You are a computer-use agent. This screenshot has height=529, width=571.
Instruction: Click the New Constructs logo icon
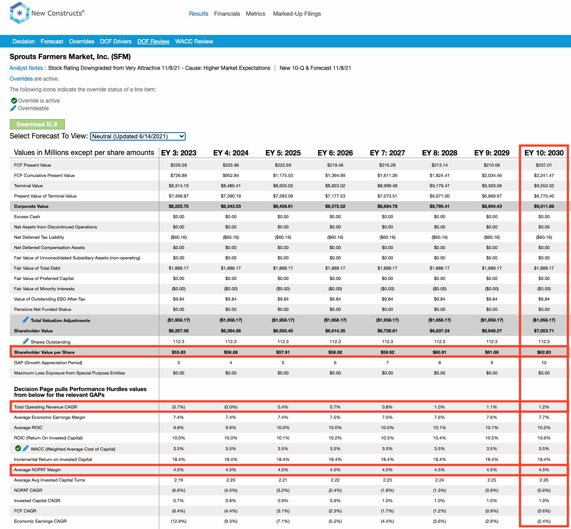pos(19,13)
